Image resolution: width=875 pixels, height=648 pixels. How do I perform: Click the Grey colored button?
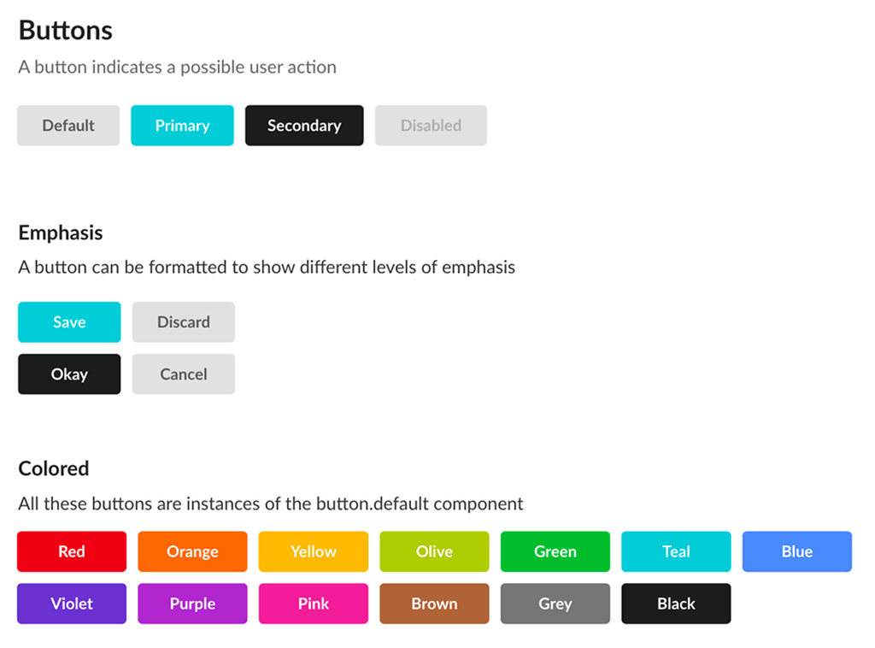point(555,604)
